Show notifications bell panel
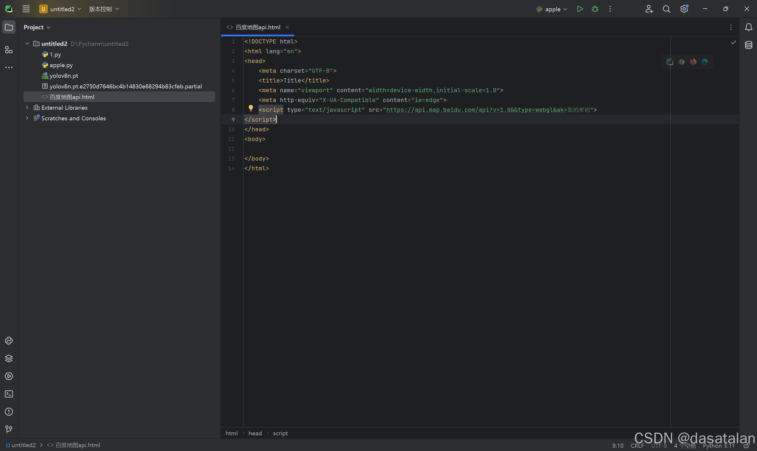The height and width of the screenshot is (451, 757). point(748,27)
